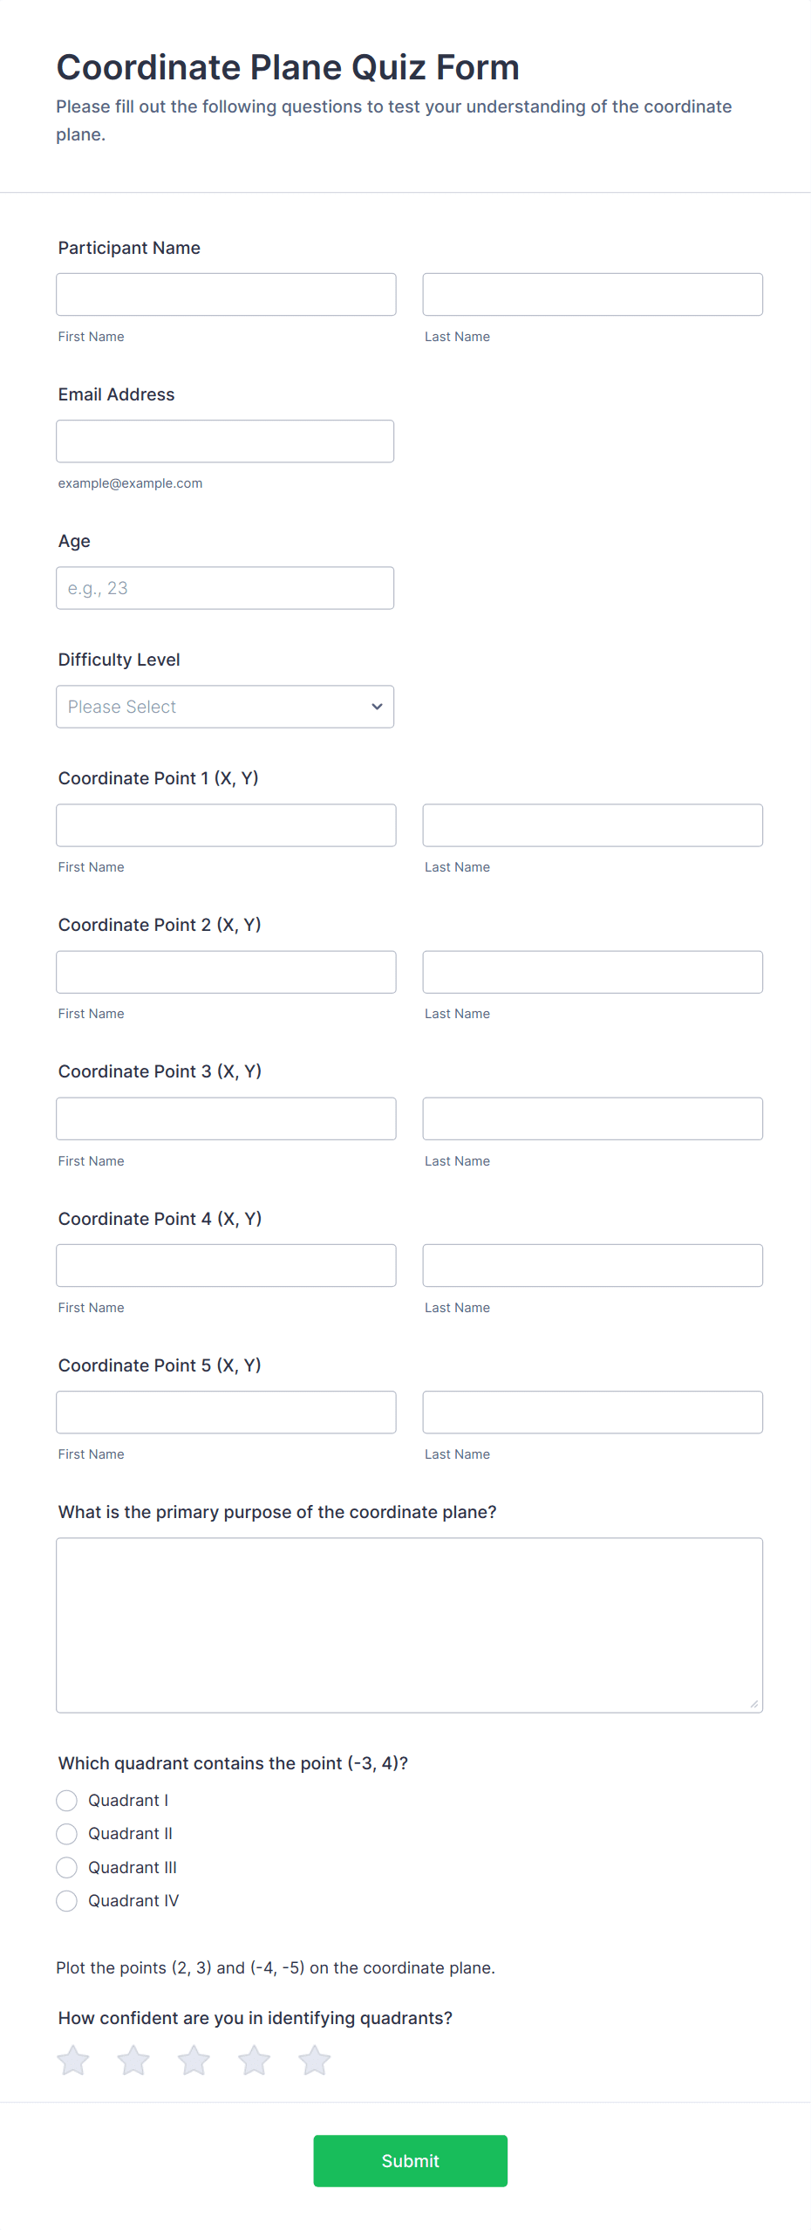This screenshot has width=811, height=2230.
Task: Pick the Quadrant III radio button
Action: tap(67, 1867)
